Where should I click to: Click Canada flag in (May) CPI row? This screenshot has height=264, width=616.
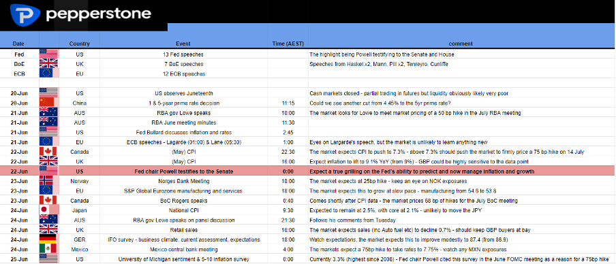(x=48, y=152)
